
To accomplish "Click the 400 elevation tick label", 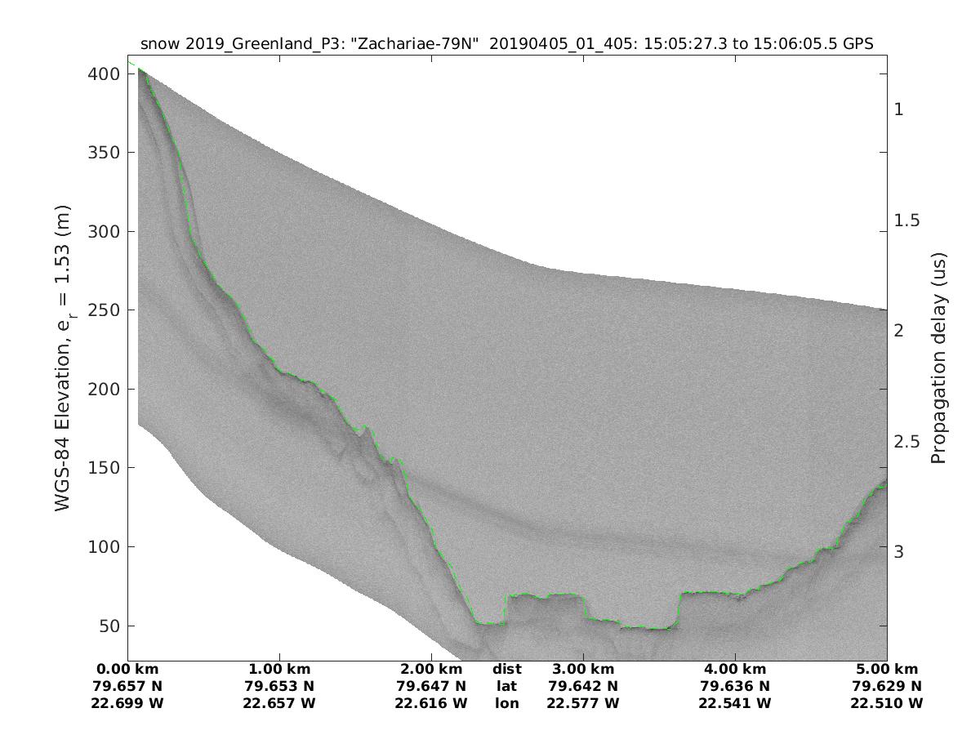I will tap(104, 74).
